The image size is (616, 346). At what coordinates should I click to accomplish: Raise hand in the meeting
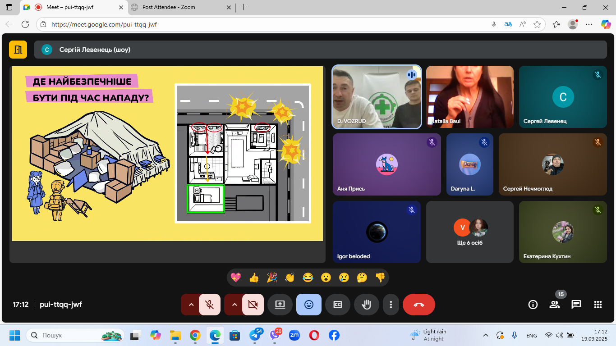(366, 305)
